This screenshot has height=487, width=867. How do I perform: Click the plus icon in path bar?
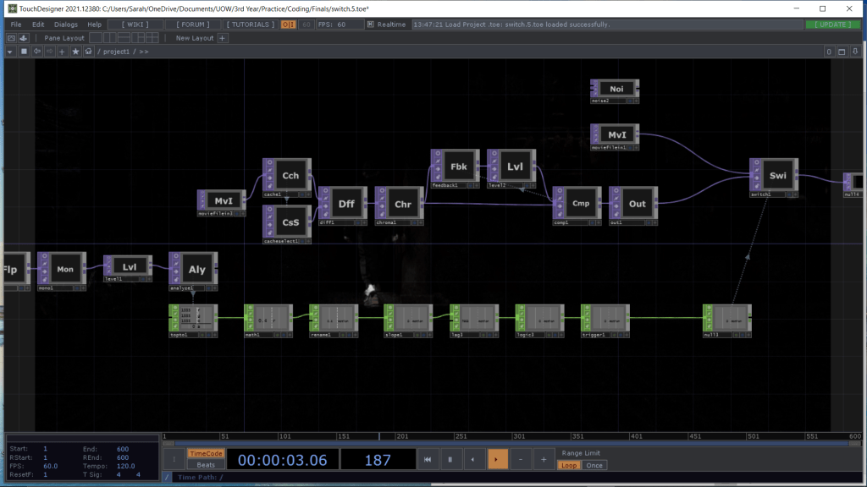(x=63, y=52)
